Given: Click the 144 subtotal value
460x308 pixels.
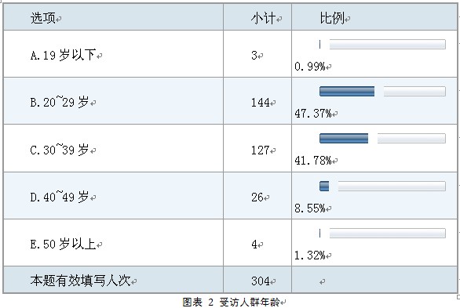Looking at the screenshot, I should (x=260, y=103).
